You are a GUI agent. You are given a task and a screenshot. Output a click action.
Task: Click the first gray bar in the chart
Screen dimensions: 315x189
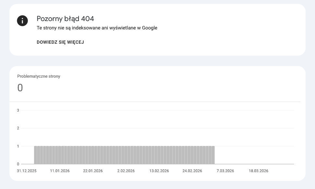point(36,155)
